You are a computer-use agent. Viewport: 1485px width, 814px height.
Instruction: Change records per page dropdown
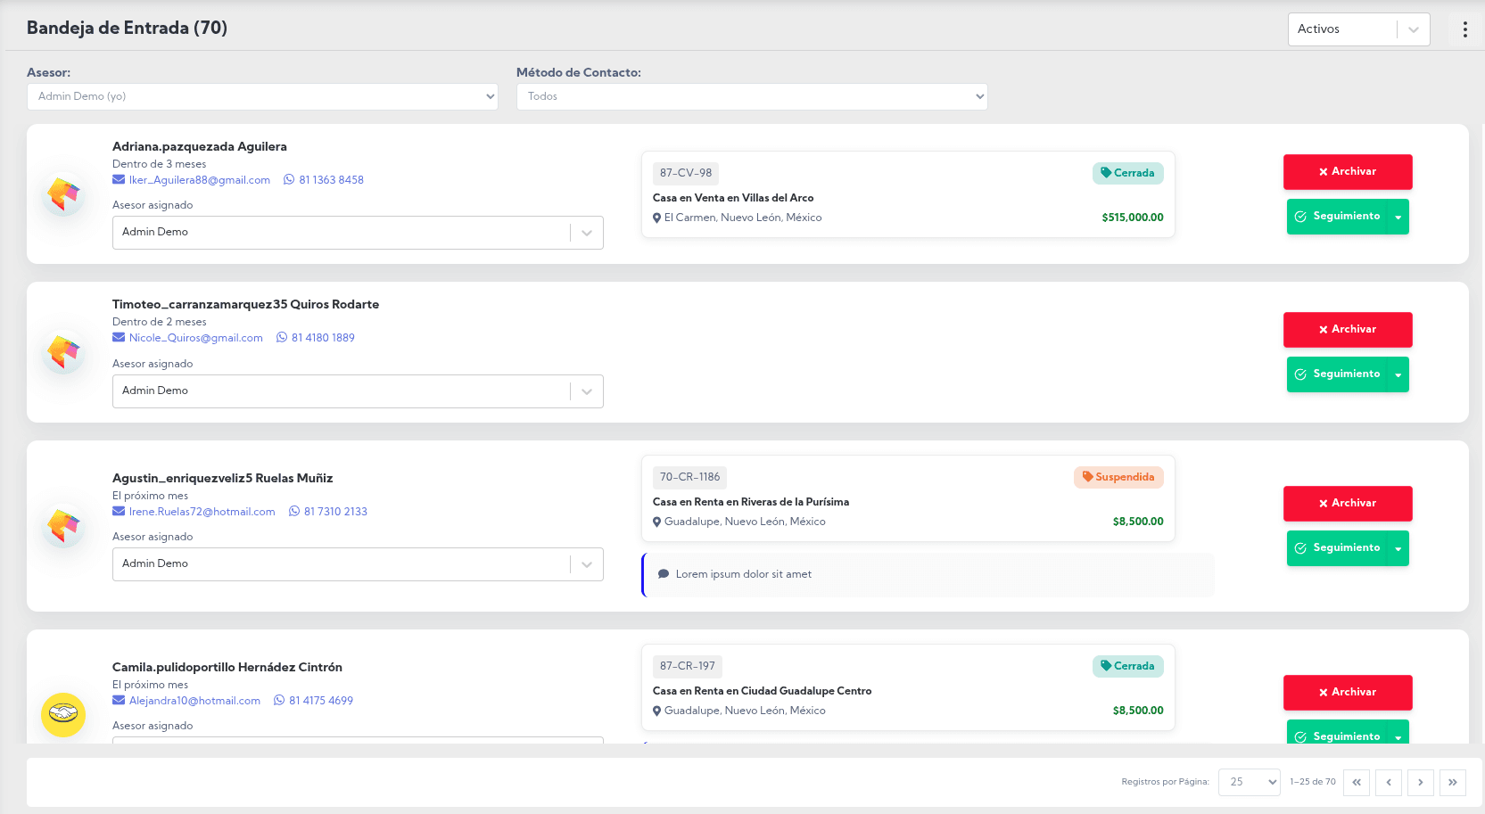coord(1249,782)
